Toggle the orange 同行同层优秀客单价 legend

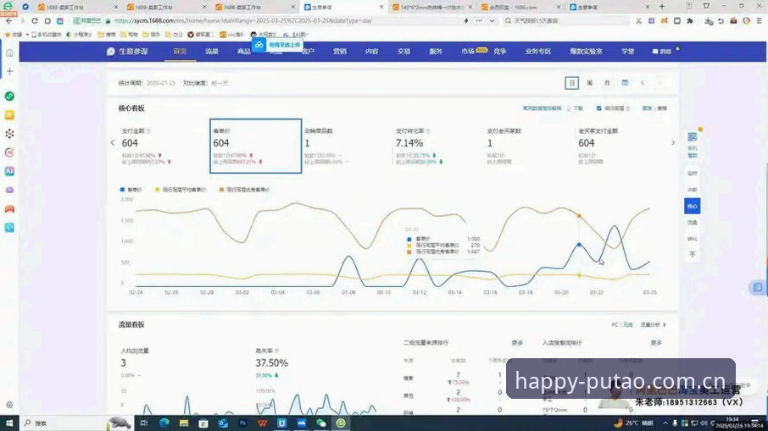click(244, 190)
